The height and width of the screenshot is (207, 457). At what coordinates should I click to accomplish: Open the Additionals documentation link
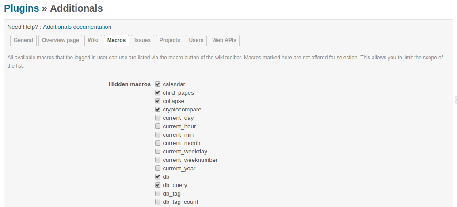tap(77, 27)
